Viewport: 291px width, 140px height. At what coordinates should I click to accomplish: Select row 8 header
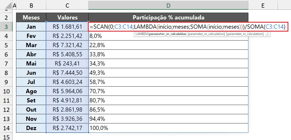pyautogui.click(x=6, y=73)
